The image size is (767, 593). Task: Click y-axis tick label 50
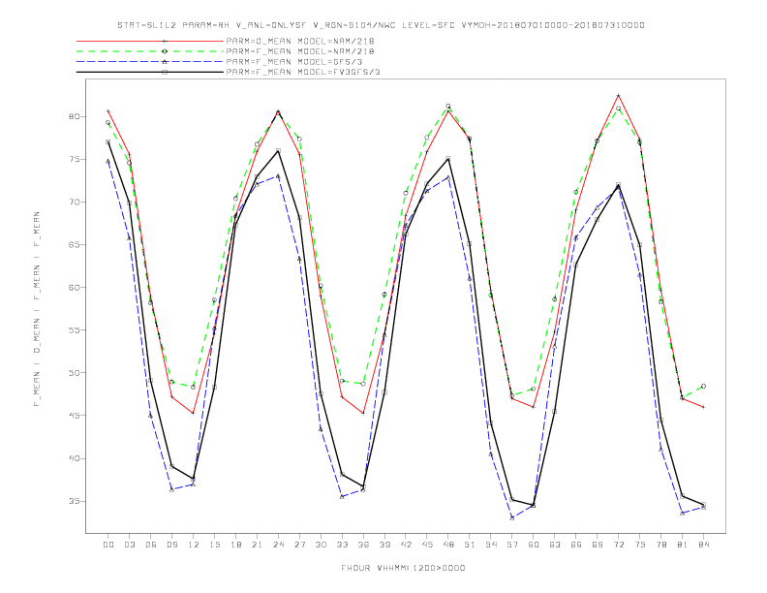click(74, 373)
